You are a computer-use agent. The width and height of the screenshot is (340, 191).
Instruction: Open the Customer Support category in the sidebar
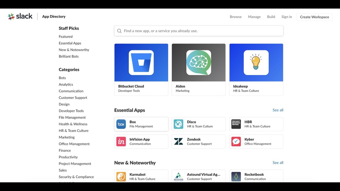tap(73, 98)
